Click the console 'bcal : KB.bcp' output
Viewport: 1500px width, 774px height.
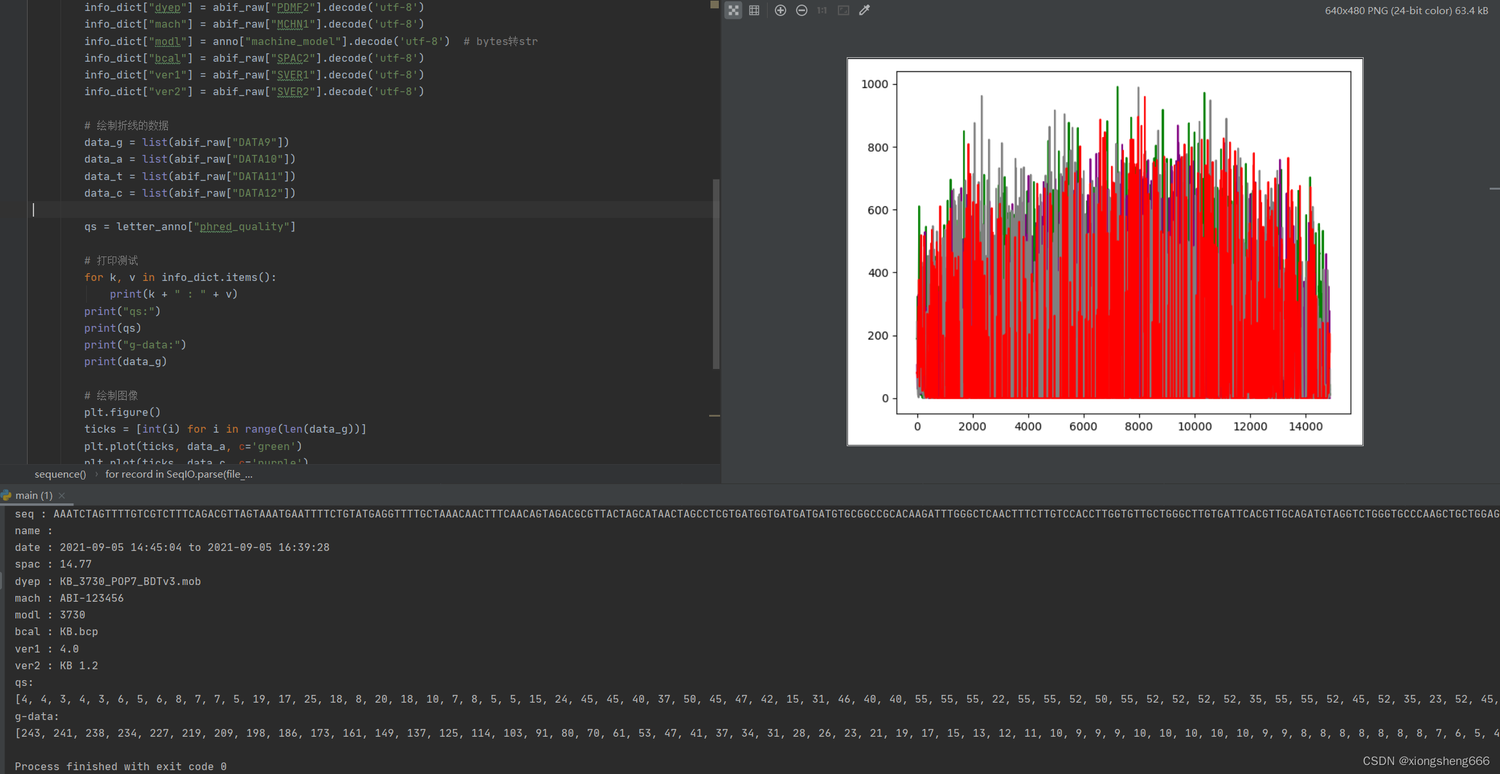56,631
